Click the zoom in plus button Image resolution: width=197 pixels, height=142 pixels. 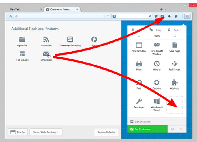[x=175, y=36]
